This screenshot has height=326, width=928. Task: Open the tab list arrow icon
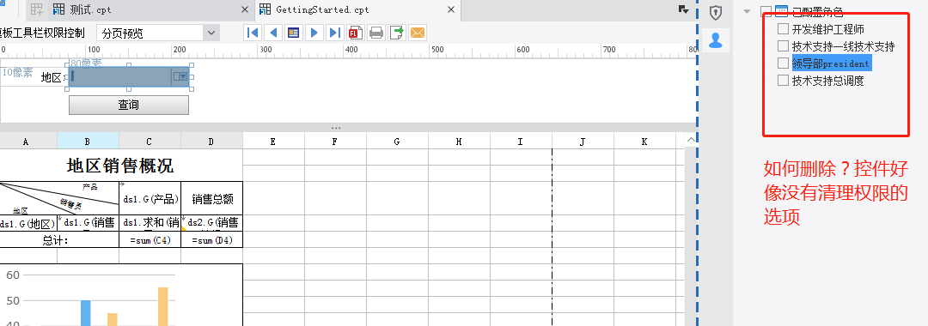click(683, 9)
